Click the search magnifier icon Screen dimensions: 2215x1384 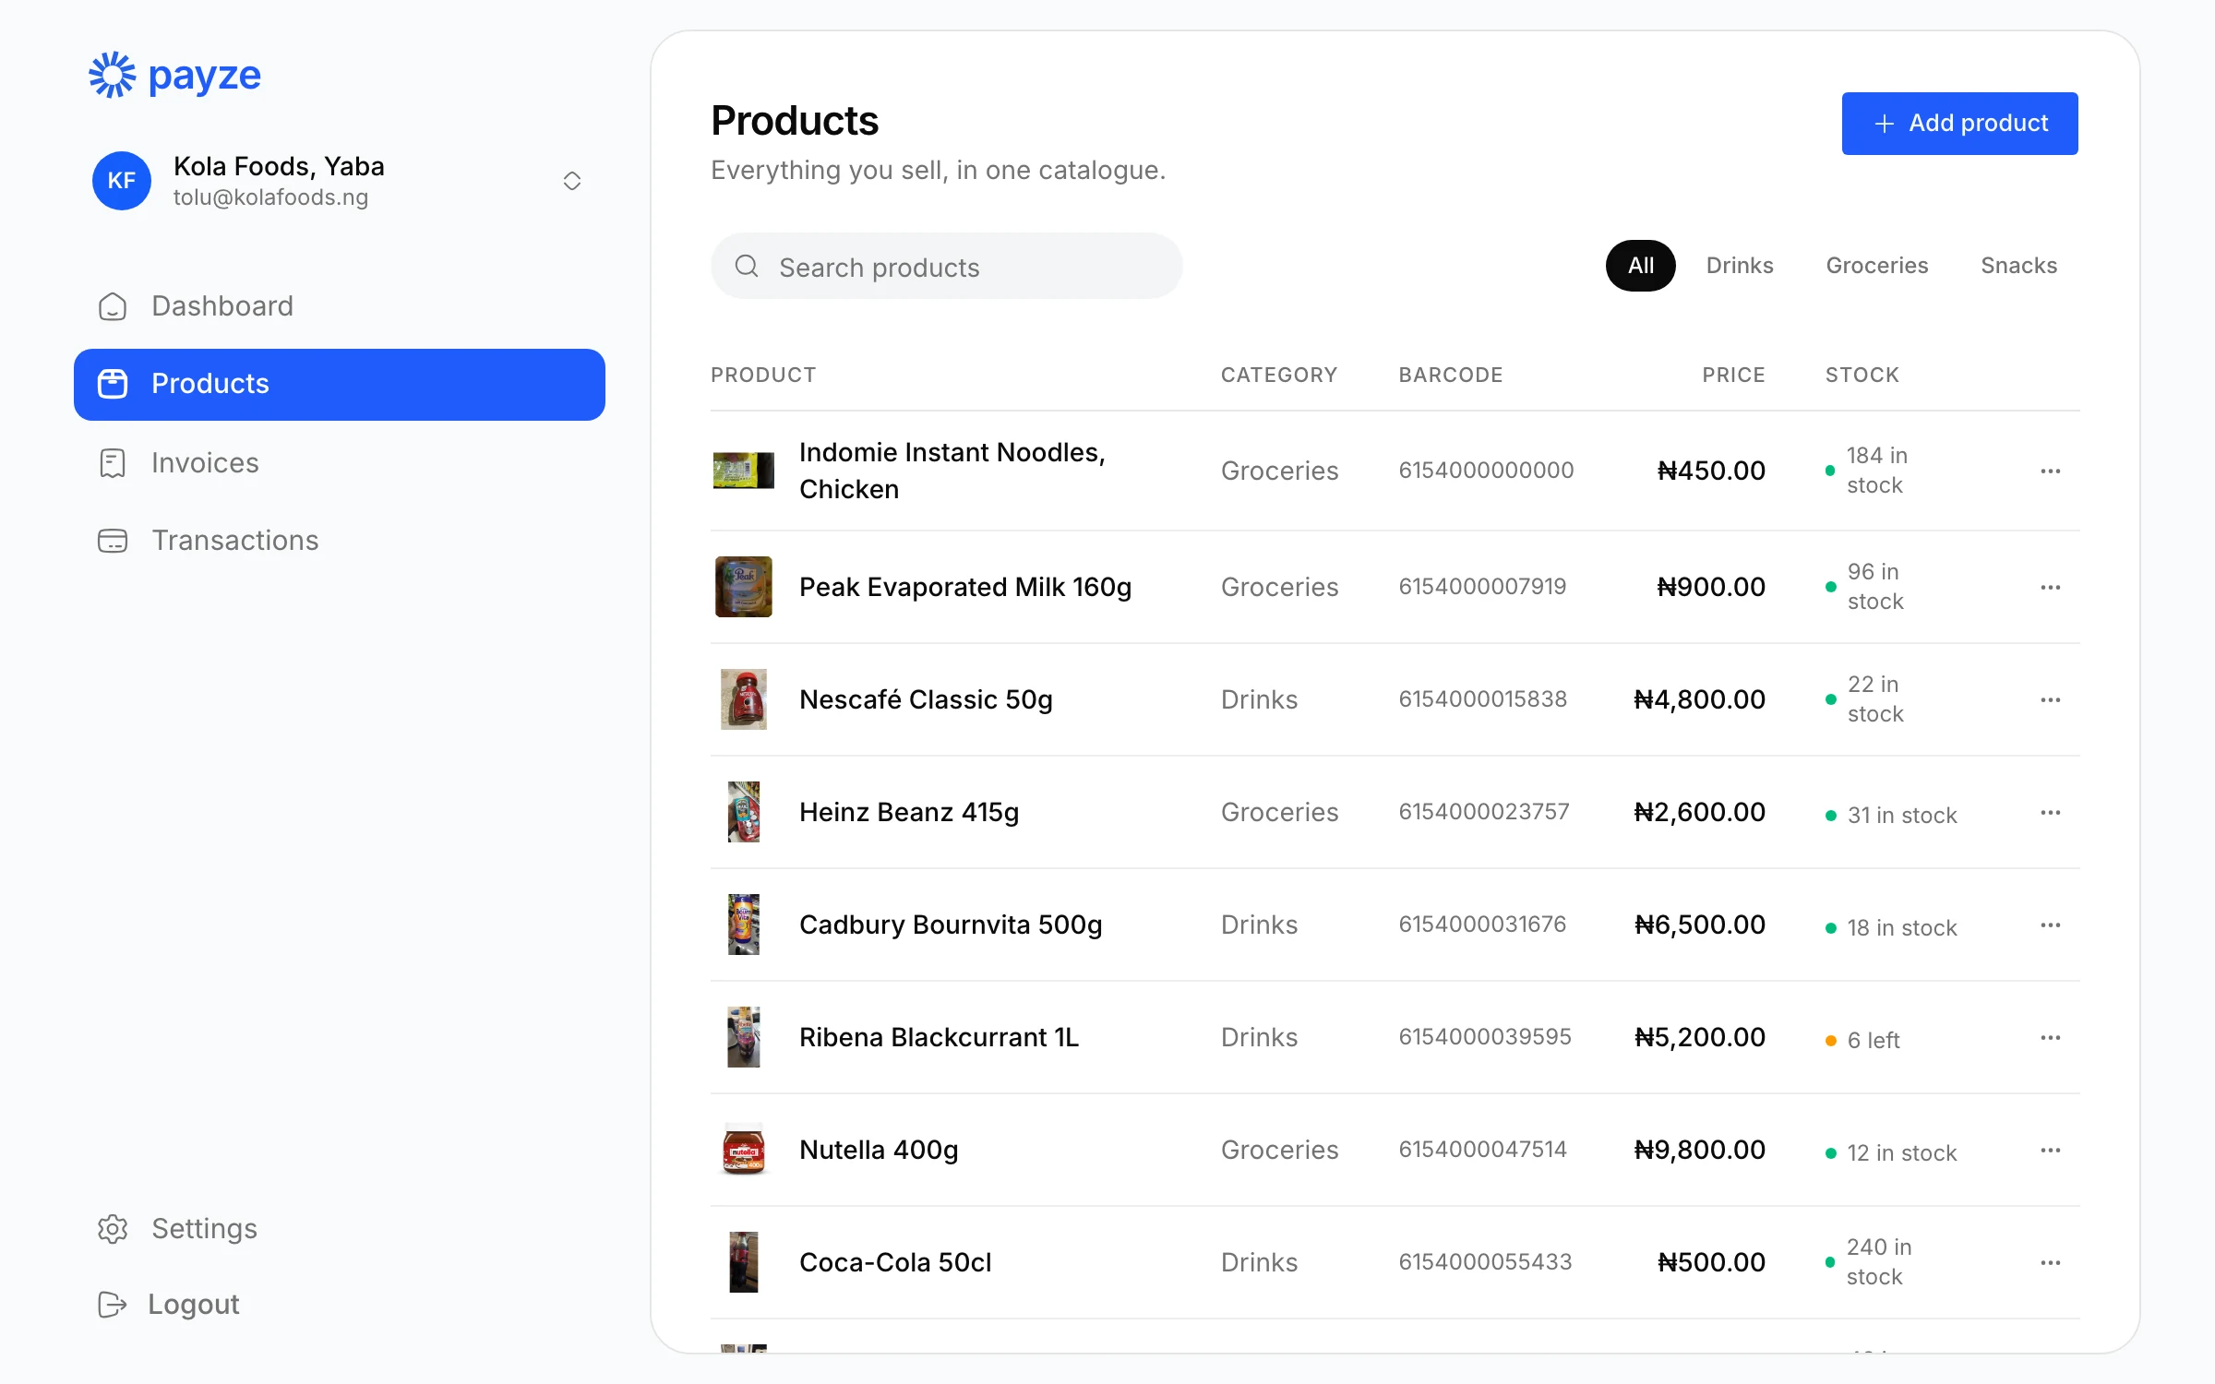[x=747, y=267]
